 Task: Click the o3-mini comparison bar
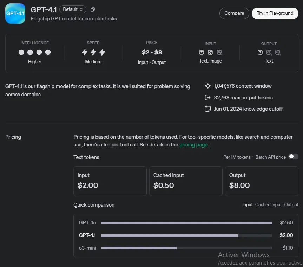coord(186,248)
